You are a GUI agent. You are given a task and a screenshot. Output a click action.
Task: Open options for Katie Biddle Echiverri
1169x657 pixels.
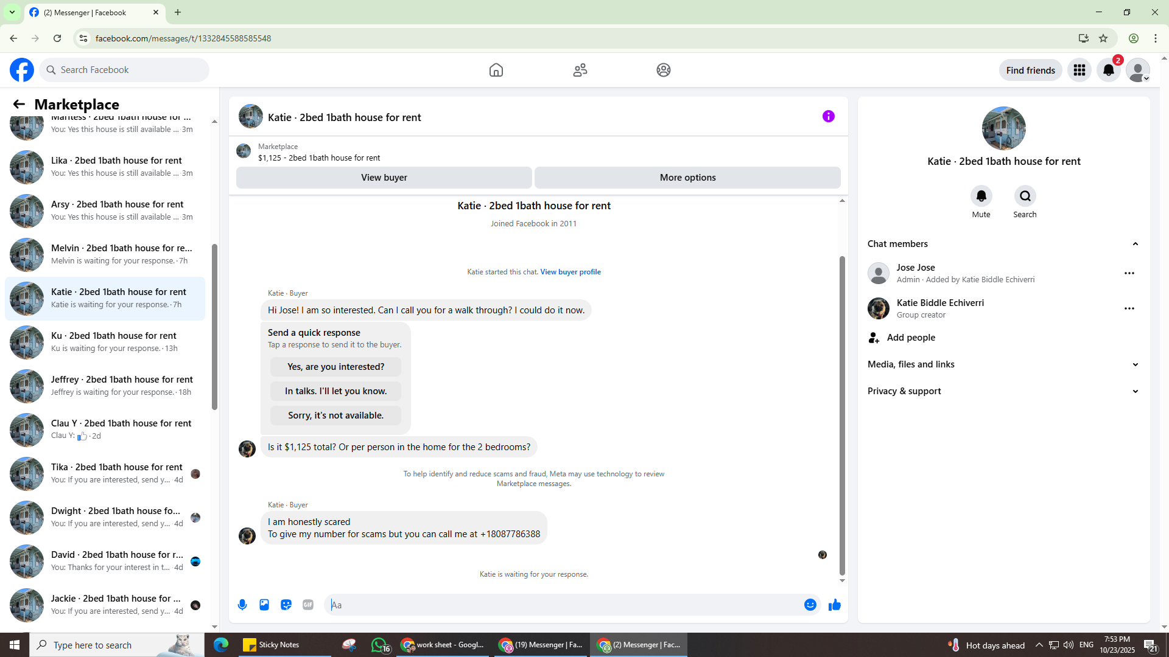(1129, 308)
